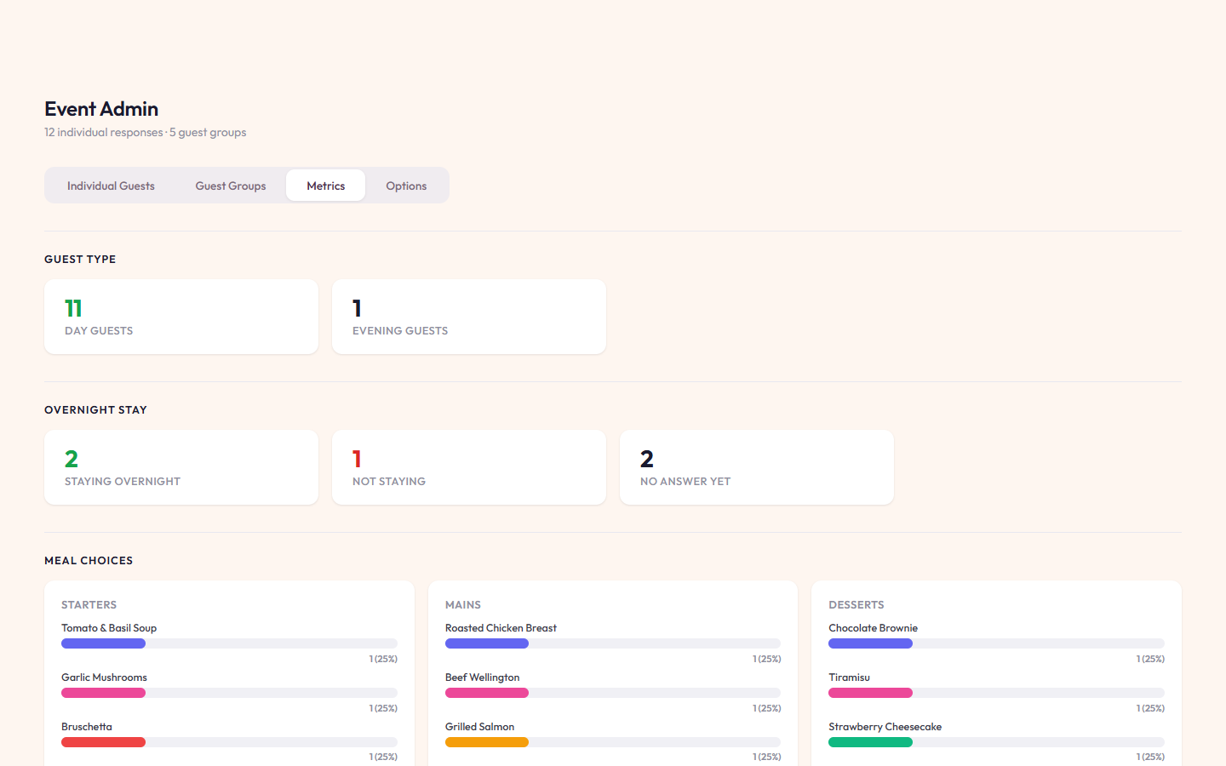Screen dimensions: 1226x766
Task: Click the Day Guests card
Action: (181, 317)
